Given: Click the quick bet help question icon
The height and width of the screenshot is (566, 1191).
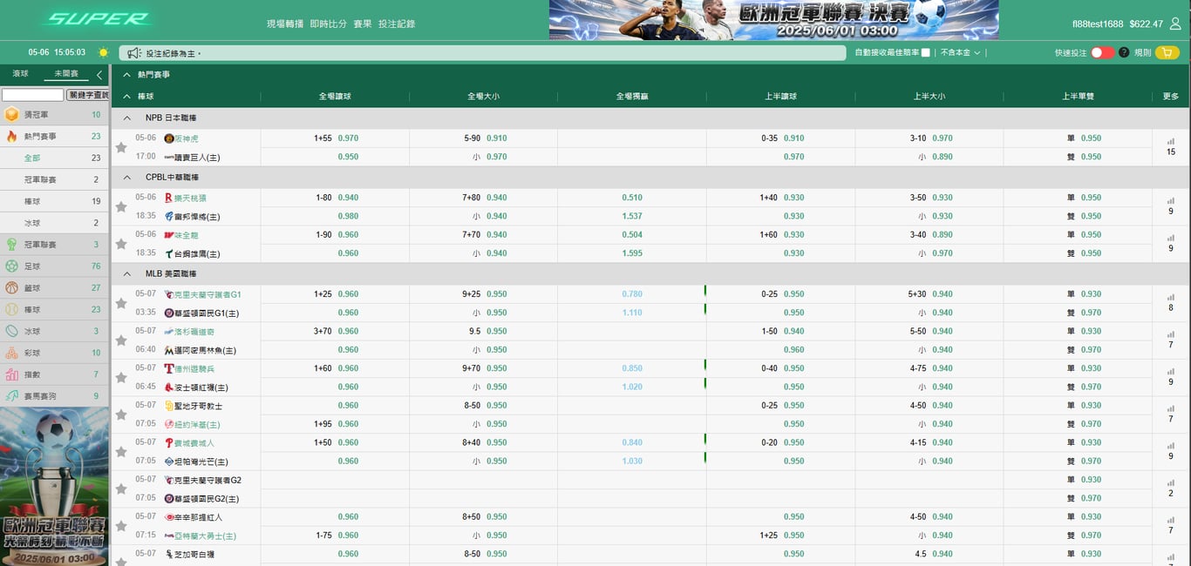Looking at the screenshot, I should [1124, 52].
